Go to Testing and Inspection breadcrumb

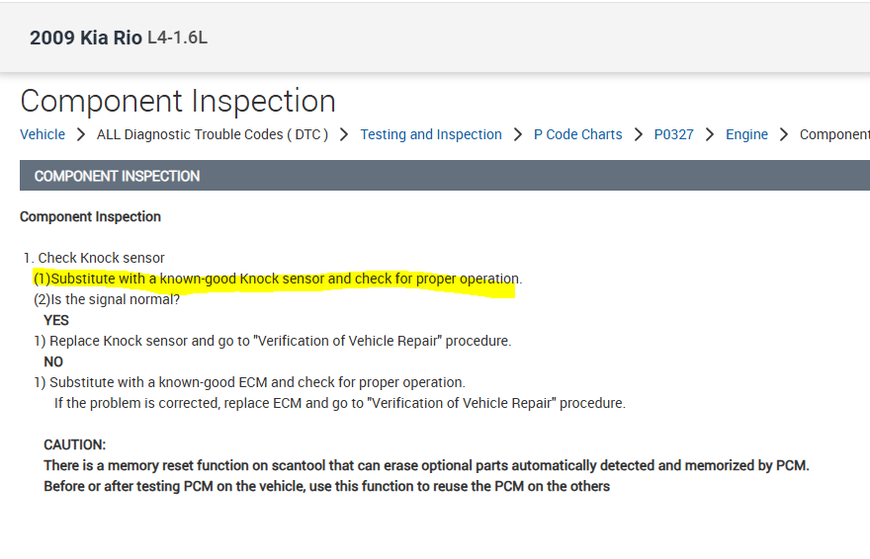[x=431, y=134]
